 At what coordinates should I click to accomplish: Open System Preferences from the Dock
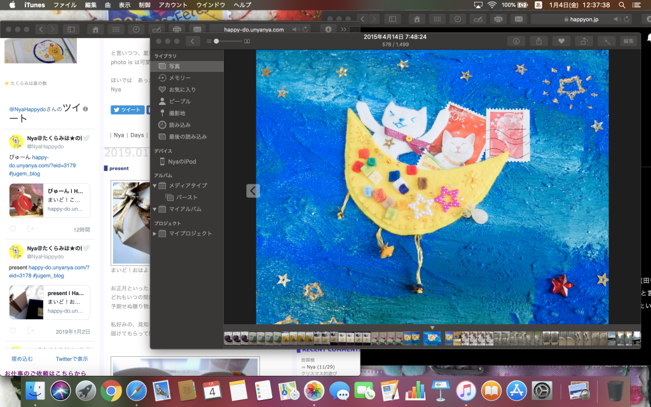point(542,391)
